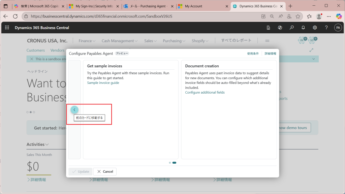Click the SO agent icon with plus
345x194 pixels.
click(x=313, y=40)
